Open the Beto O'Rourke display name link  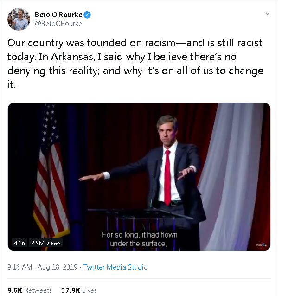58,14
